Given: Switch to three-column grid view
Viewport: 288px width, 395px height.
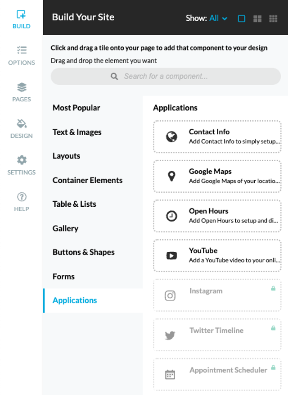Looking at the screenshot, I should (273, 18).
